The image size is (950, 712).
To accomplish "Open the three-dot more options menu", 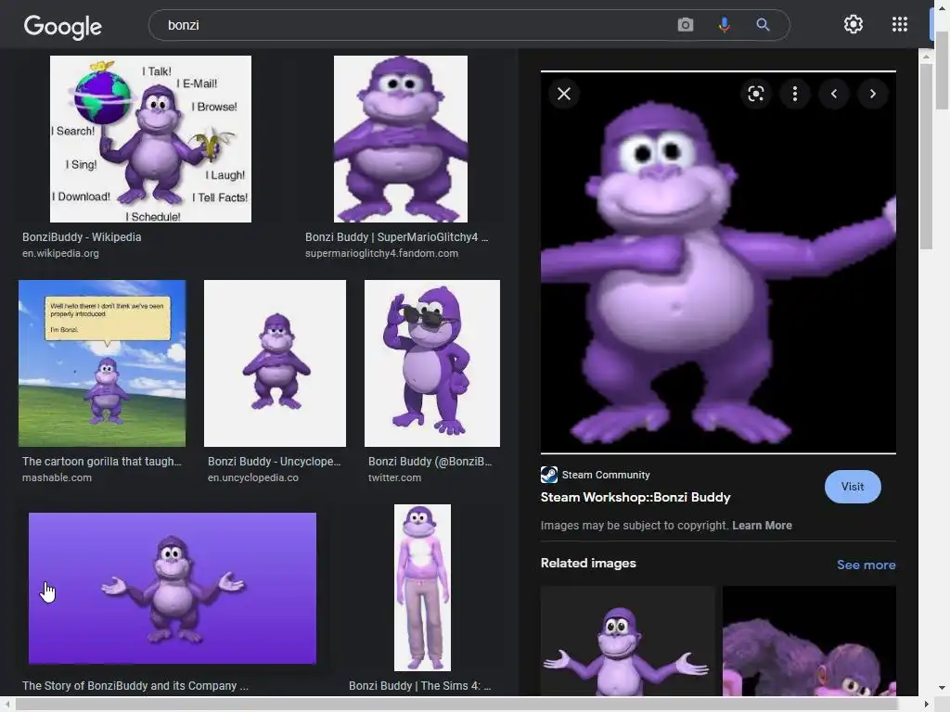I will pyautogui.click(x=795, y=94).
